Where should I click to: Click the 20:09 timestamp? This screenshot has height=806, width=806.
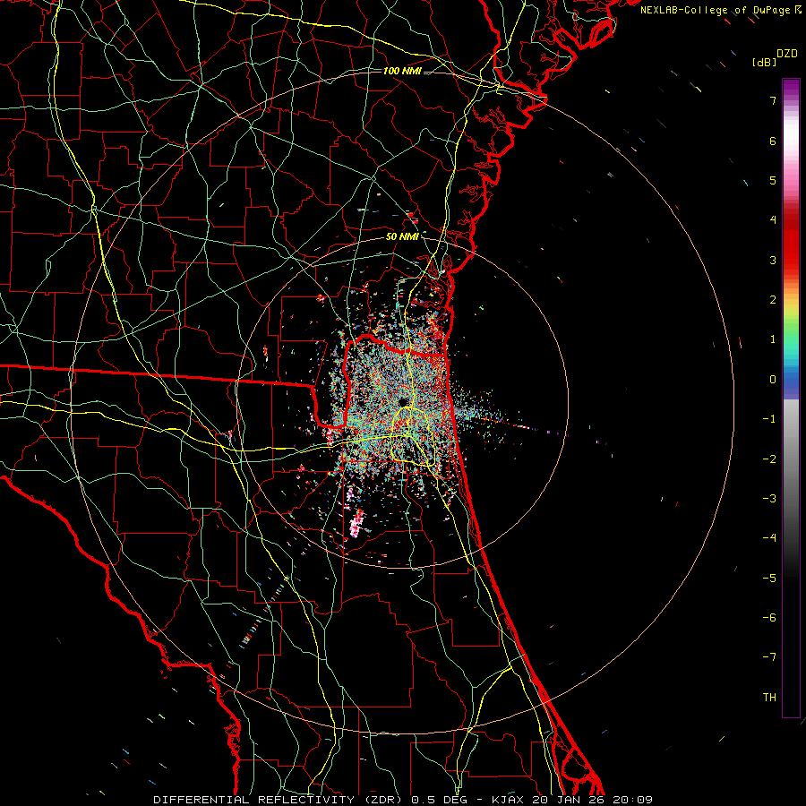633,800
